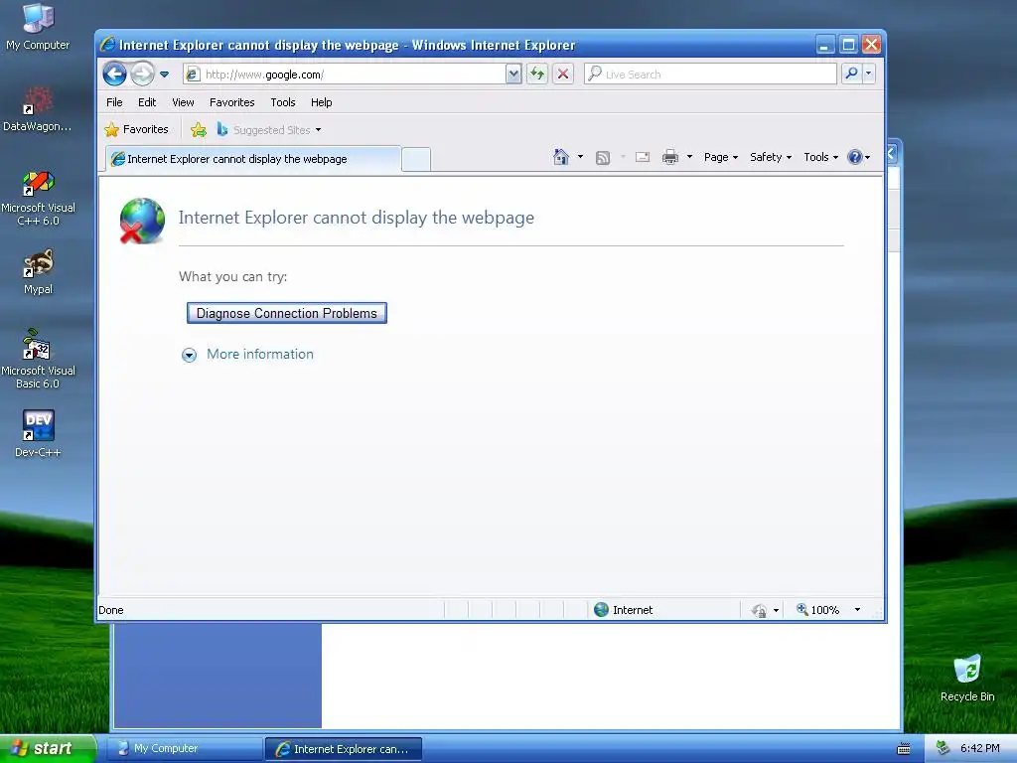
Task: Click the taskbar keyboard icon
Action: 904,749
